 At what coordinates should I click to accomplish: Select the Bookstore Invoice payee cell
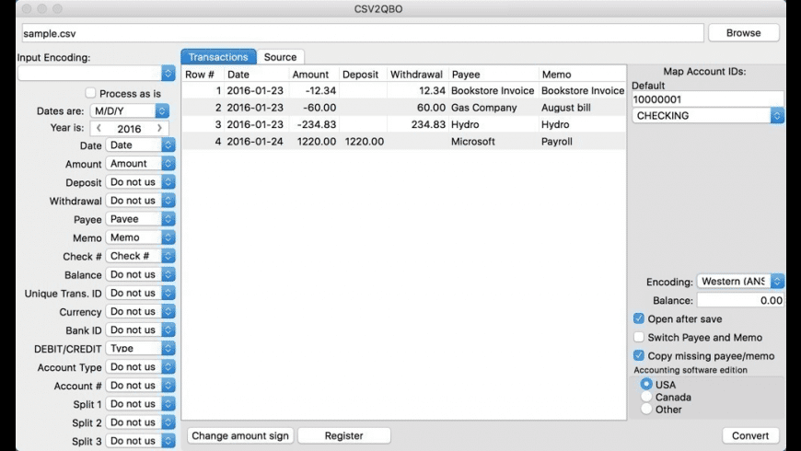coord(493,91)
